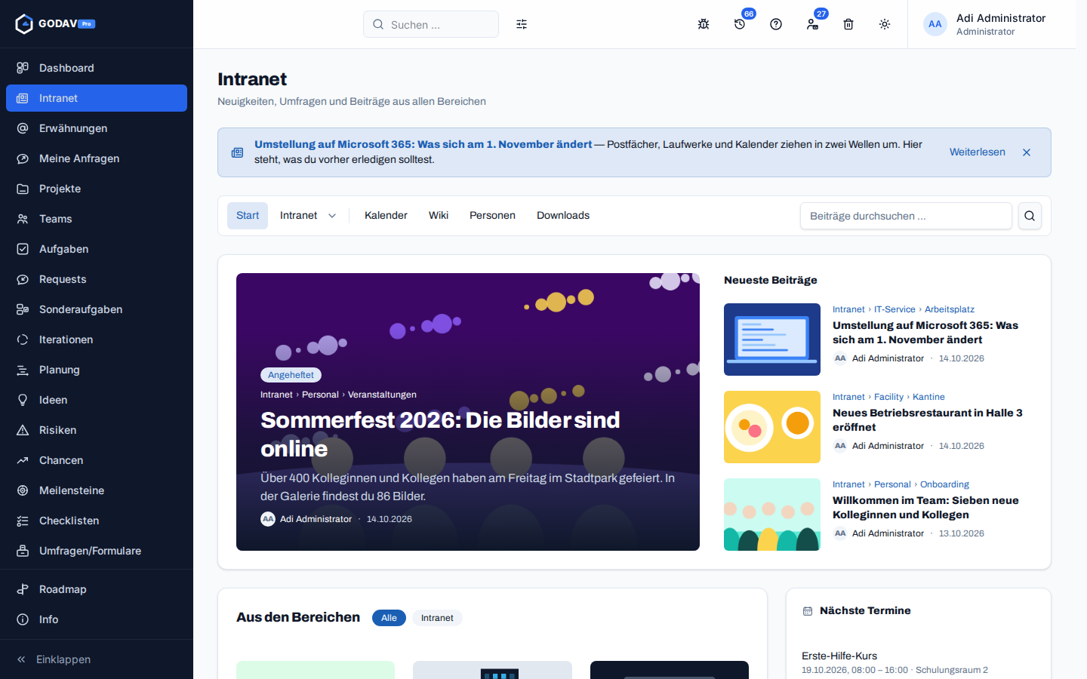
Task: Select the Start tab
Action: click(x=248, y=216)
